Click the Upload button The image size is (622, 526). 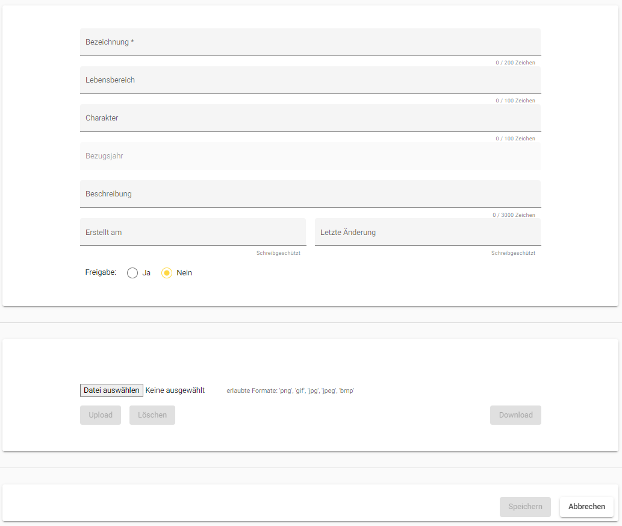click(x=101, y=415)
